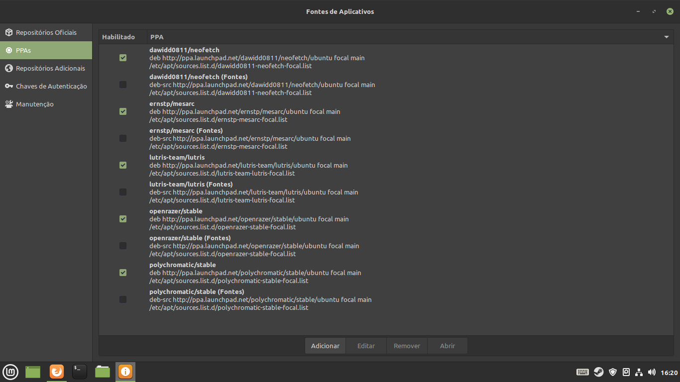Select the ernstp/mesarc row title
Viewport: 680px width, 382px height.
click(x=172, y=103)
